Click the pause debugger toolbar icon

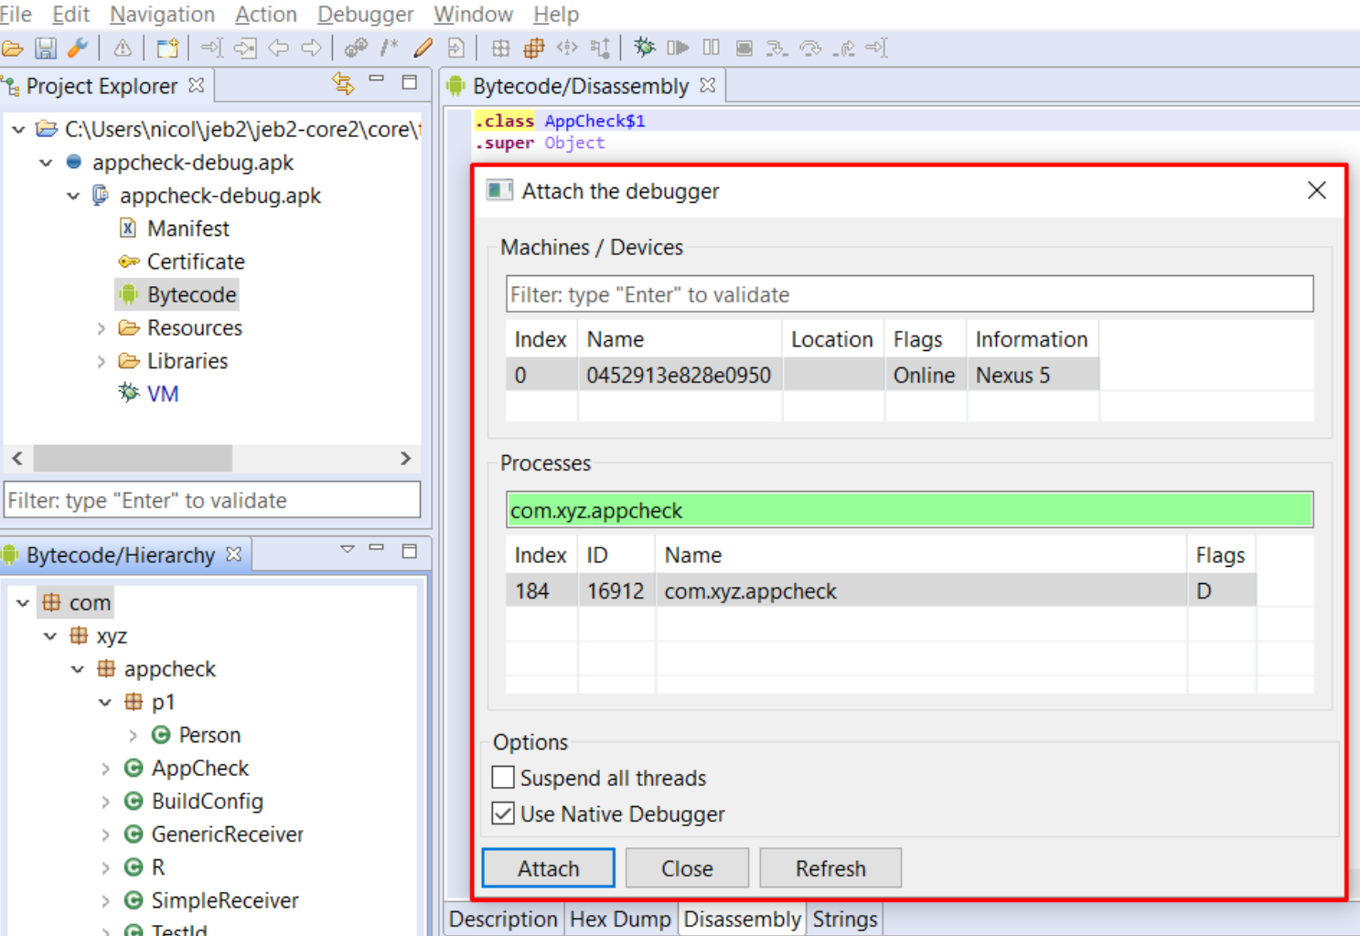click(x=711, y=48)
